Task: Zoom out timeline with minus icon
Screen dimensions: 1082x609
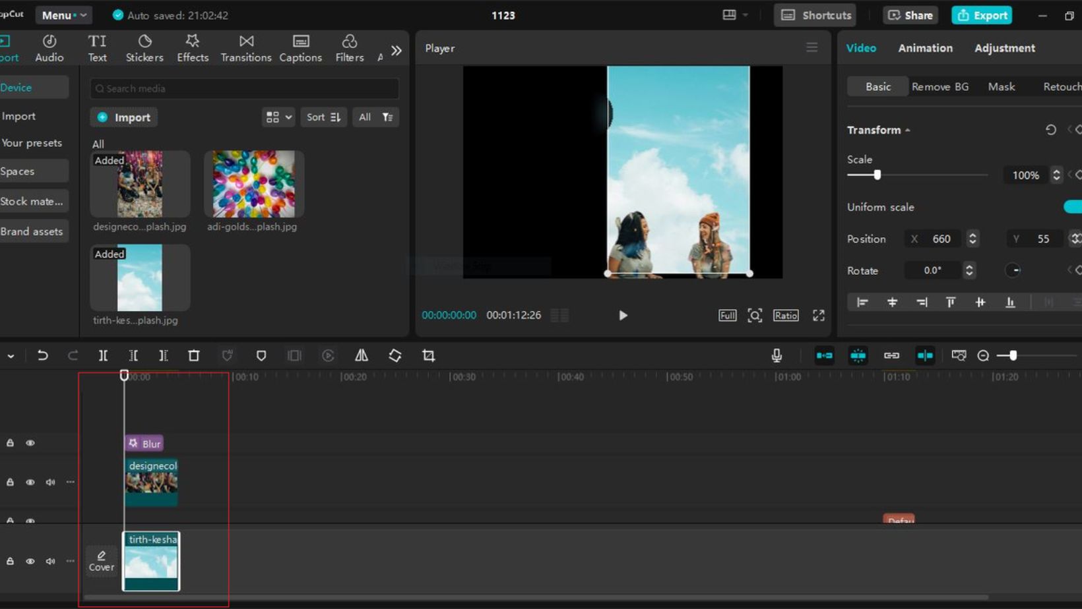Action: tap(983, 356)
